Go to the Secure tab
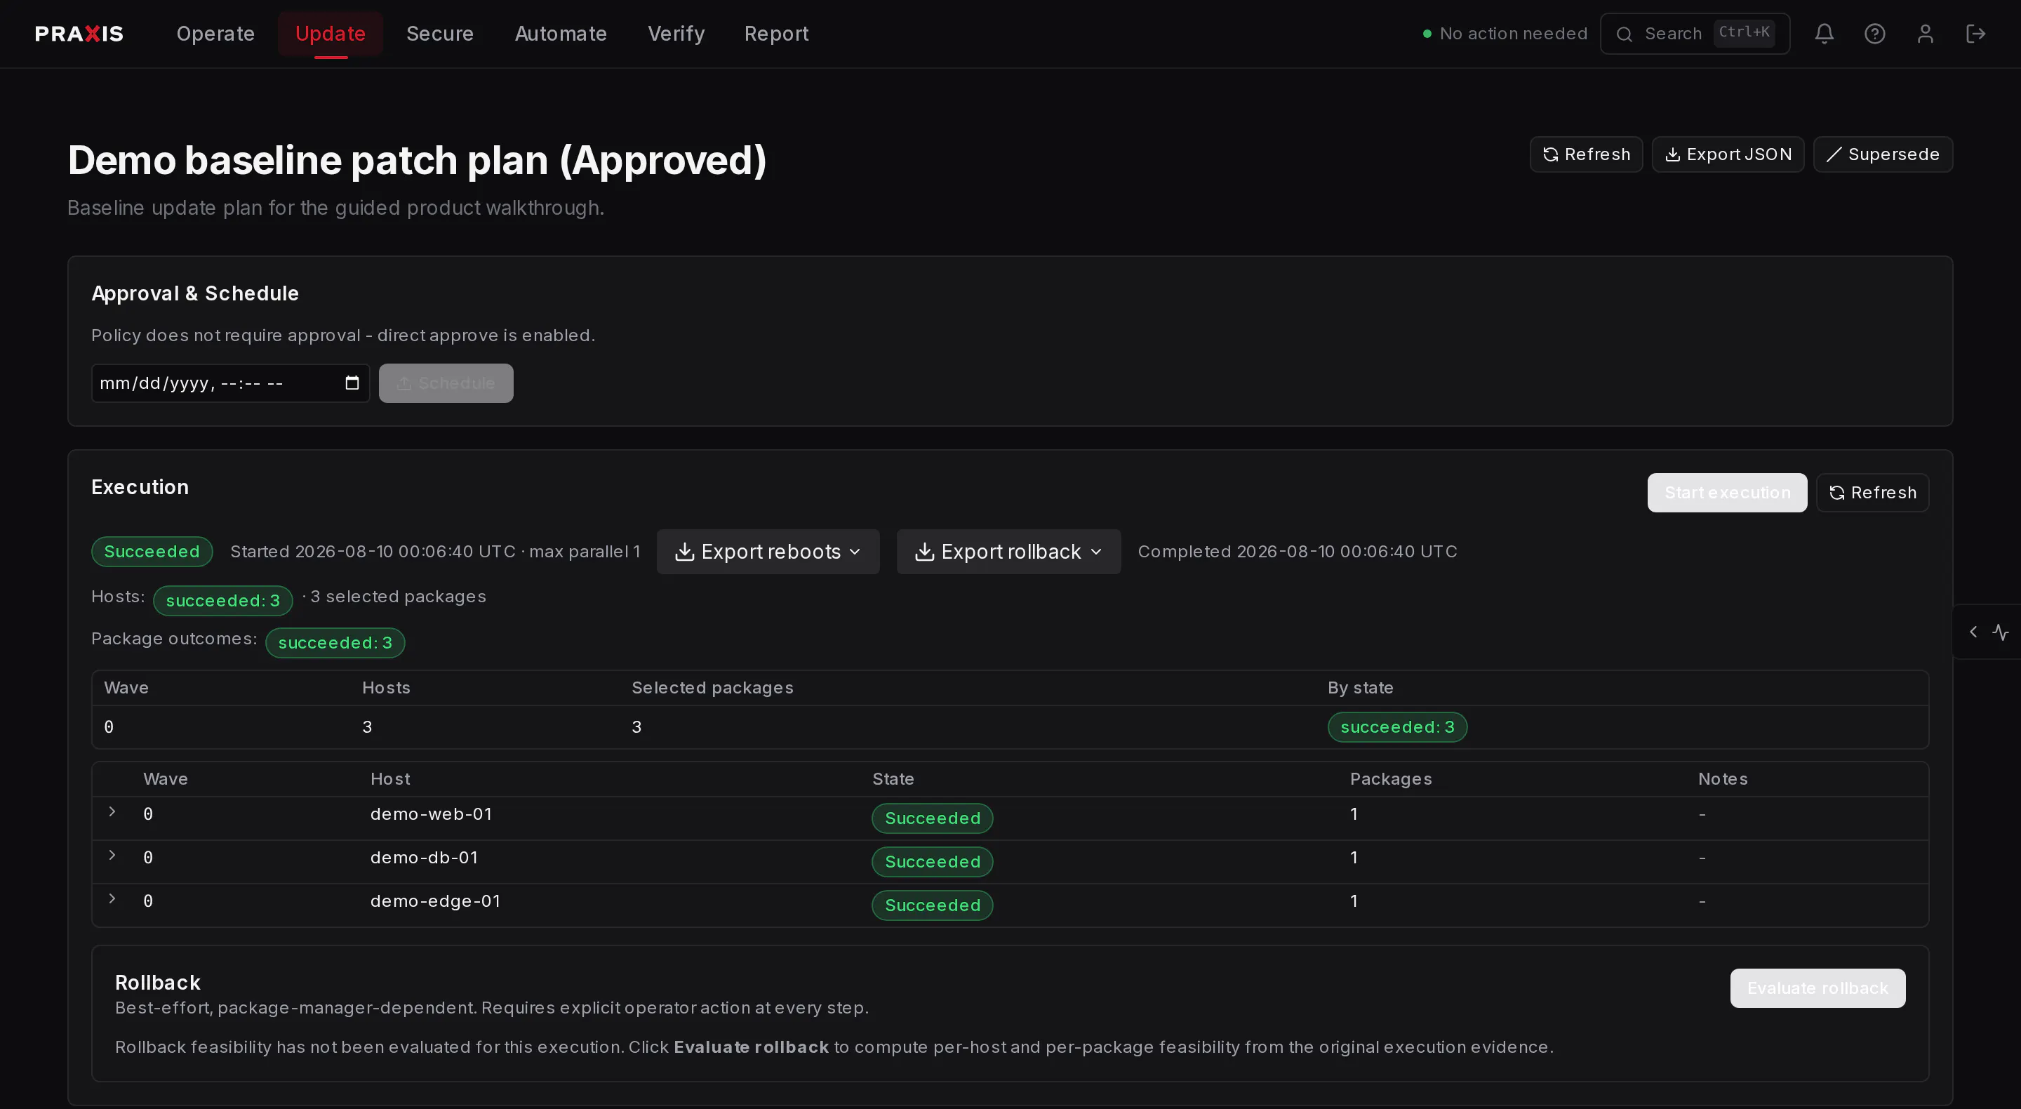This screenshot has width=2021, height=1109. pyautogui.click(x=439, y=34)
